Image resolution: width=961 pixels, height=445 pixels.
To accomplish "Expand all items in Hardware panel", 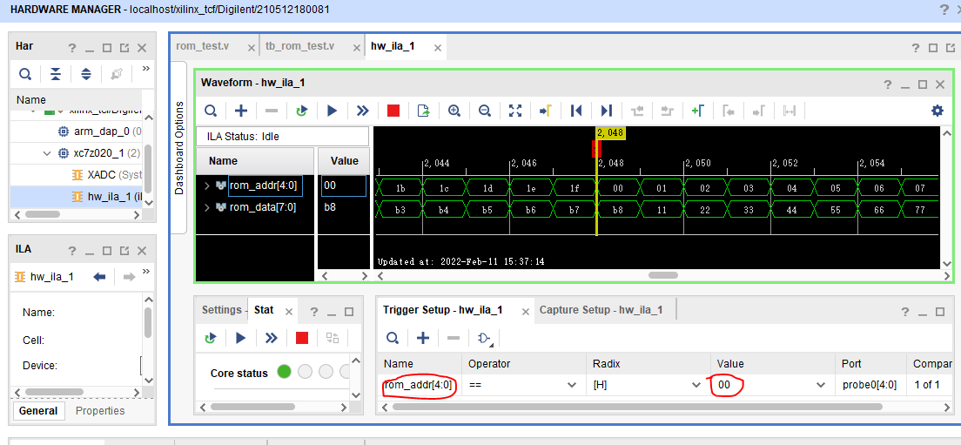I will (x=86, y=74).
